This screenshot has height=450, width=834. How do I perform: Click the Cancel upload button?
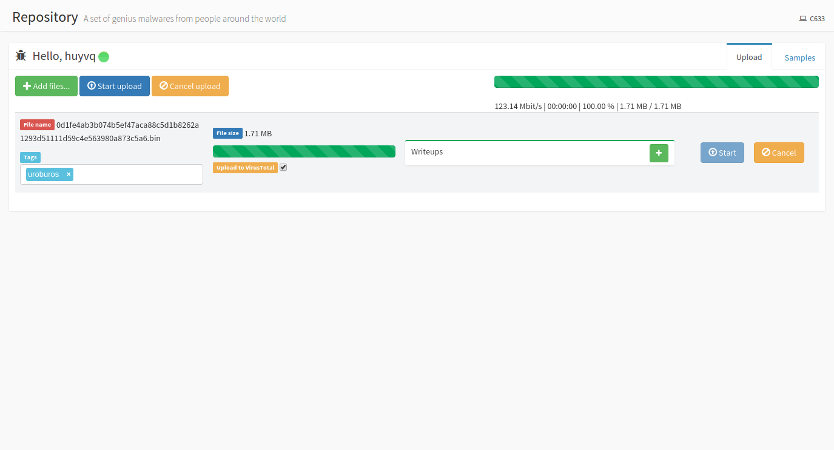[190, 86]
